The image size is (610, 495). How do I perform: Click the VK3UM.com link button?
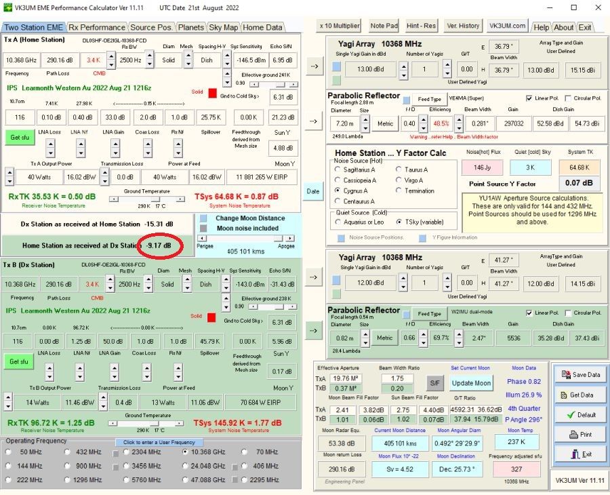507,26
